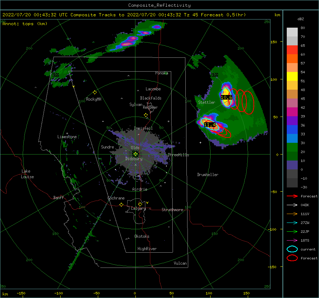Select the storm cell labeled 10.6
Image resolution: width=319 pixels, height=298 pixels.
coord(226,97)
